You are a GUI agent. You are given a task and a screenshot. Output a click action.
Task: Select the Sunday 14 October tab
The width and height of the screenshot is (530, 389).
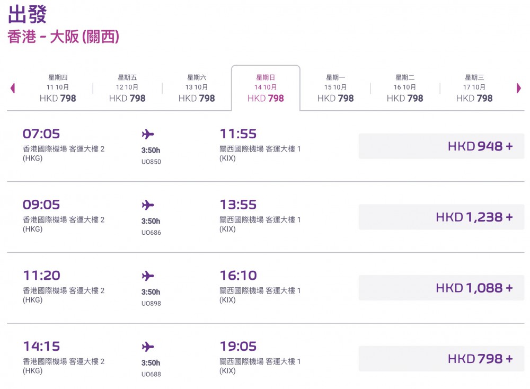[266, 88]
